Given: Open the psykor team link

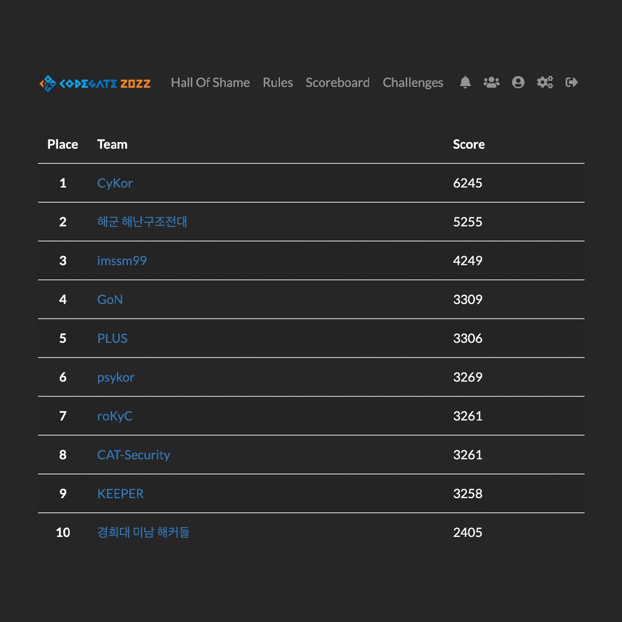Looking at the screenshot, I should point(116,377).
